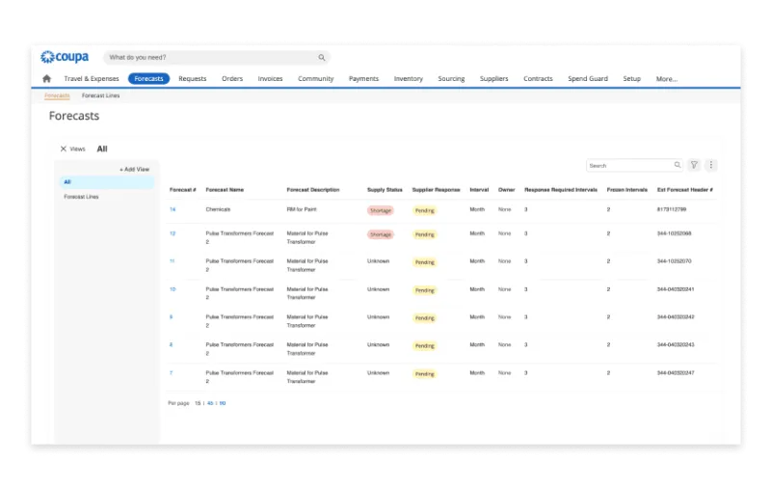Open forecast number 10
The height and width of the screenshot is (489, 771).
click(x=173, y=289)
